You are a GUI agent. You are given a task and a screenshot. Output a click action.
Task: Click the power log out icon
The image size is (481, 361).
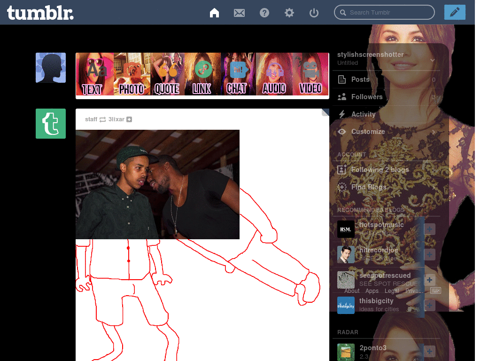(x=314, y=13)
